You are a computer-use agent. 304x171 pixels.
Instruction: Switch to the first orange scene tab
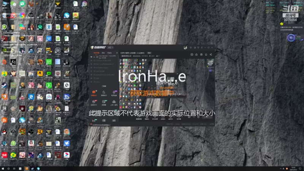pos(97,53)
